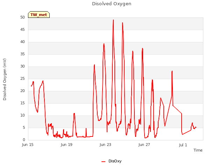Image resolution: width=224 pixels, height=168 pixels.
Task: Click the Jul 1 date tick
Action: coord(183,145)
